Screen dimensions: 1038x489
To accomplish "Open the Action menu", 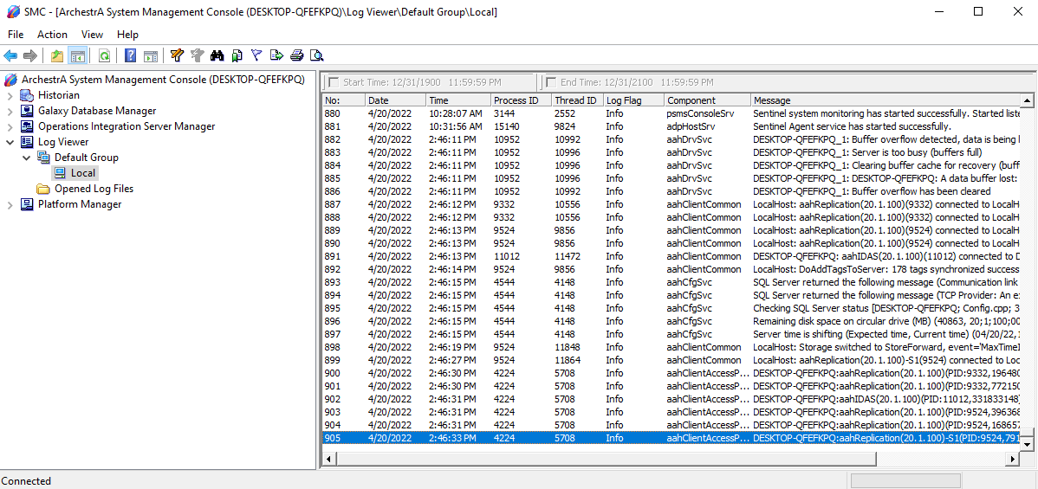I will pos(52,35).
